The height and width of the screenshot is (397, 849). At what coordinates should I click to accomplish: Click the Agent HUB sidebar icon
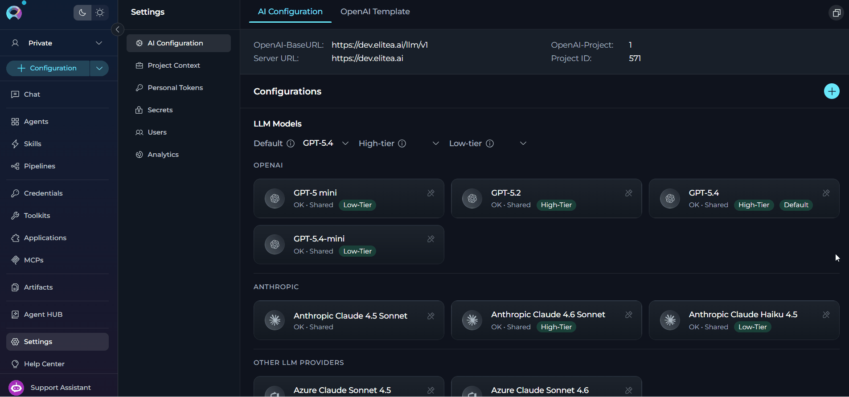15,315
